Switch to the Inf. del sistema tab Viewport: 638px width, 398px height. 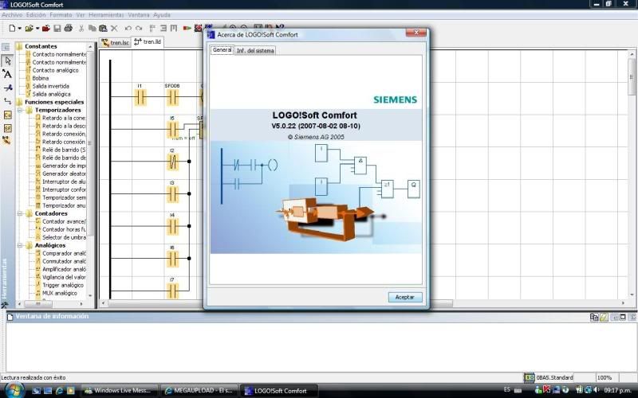[255, 51]
